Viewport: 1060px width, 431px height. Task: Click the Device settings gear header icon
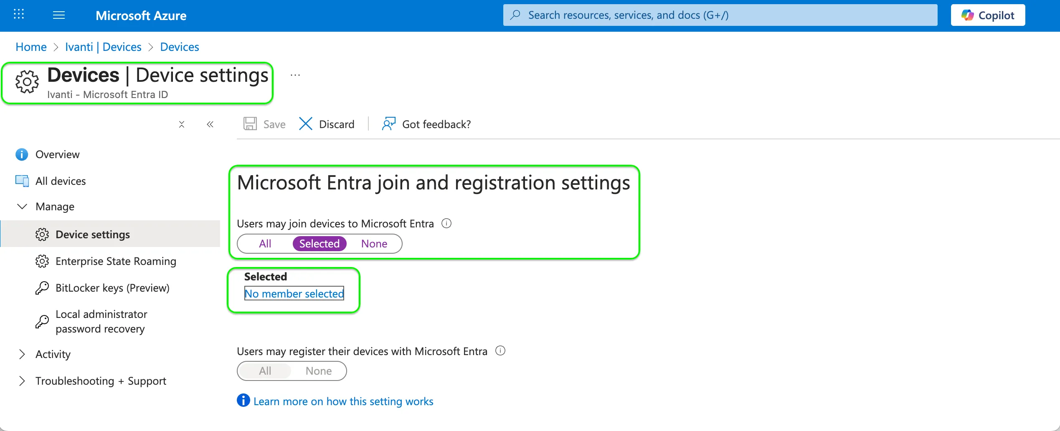[27, 81]
